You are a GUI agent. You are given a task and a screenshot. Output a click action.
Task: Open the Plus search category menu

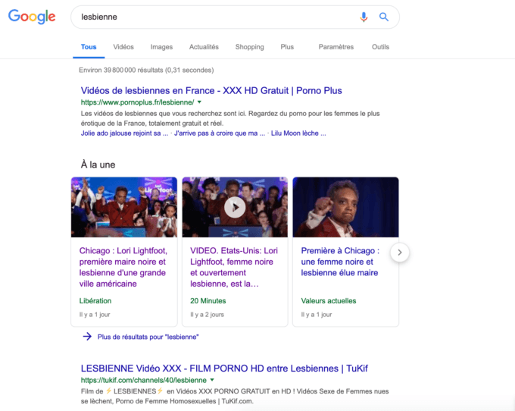tap(287, 47)
